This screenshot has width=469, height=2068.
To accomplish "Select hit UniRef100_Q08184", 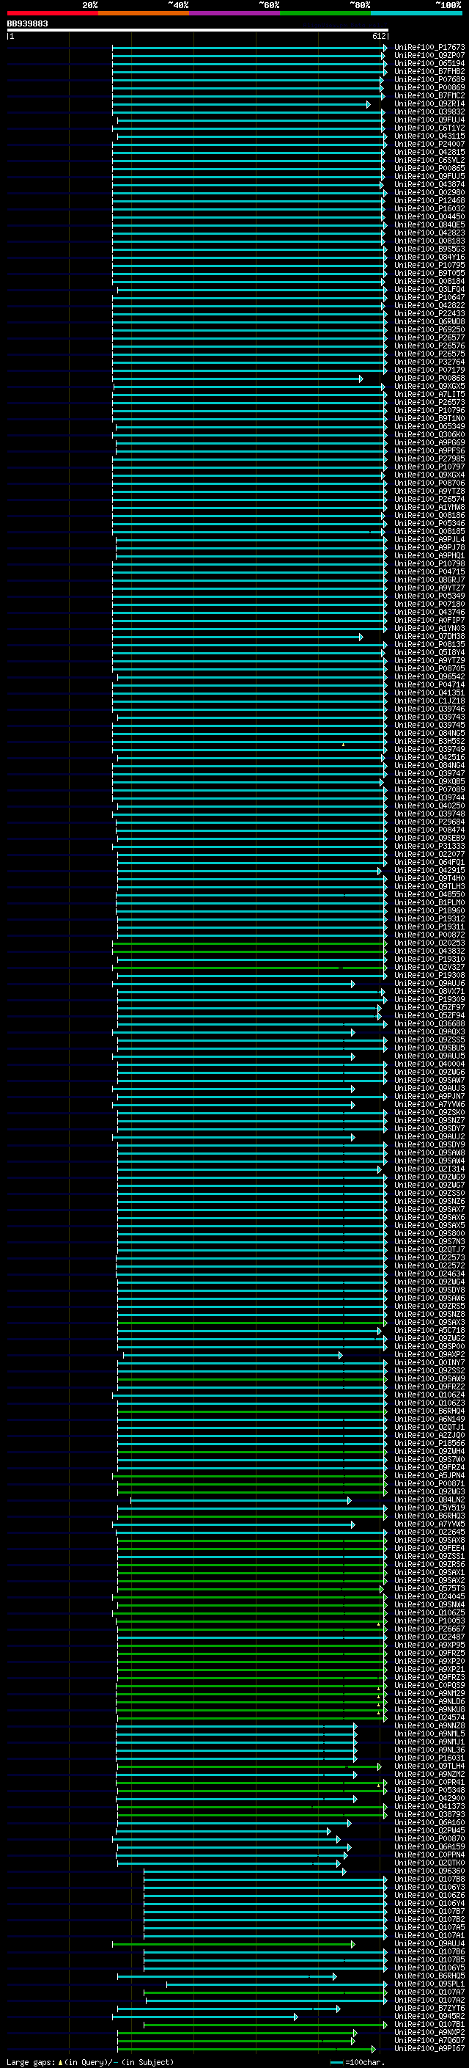I will pos(429,281).
